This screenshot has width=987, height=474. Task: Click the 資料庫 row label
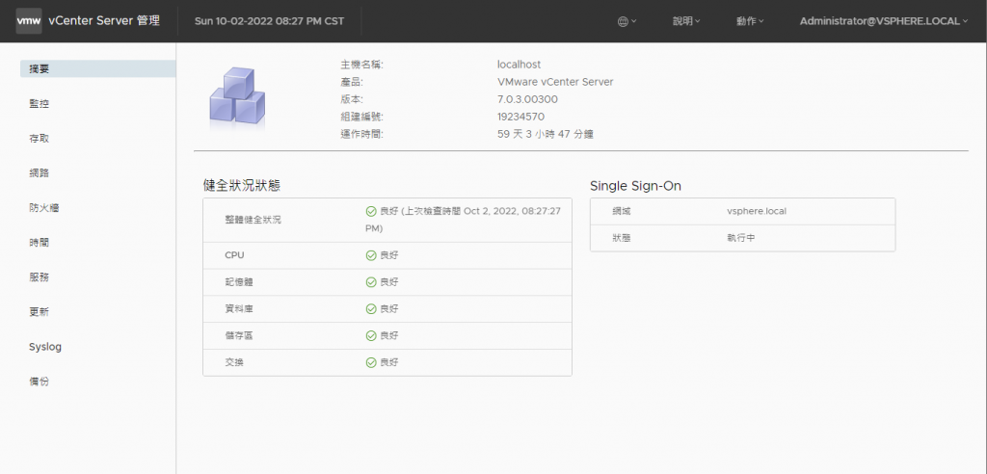(239, 309)
